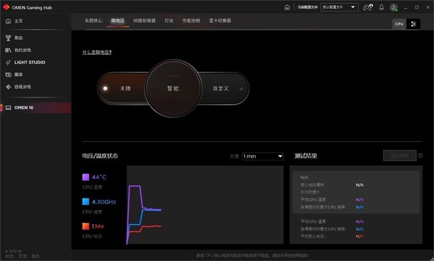Select the CPU view button
The width and height of the screenshot is (434, 261).
(x=399, y=24)
